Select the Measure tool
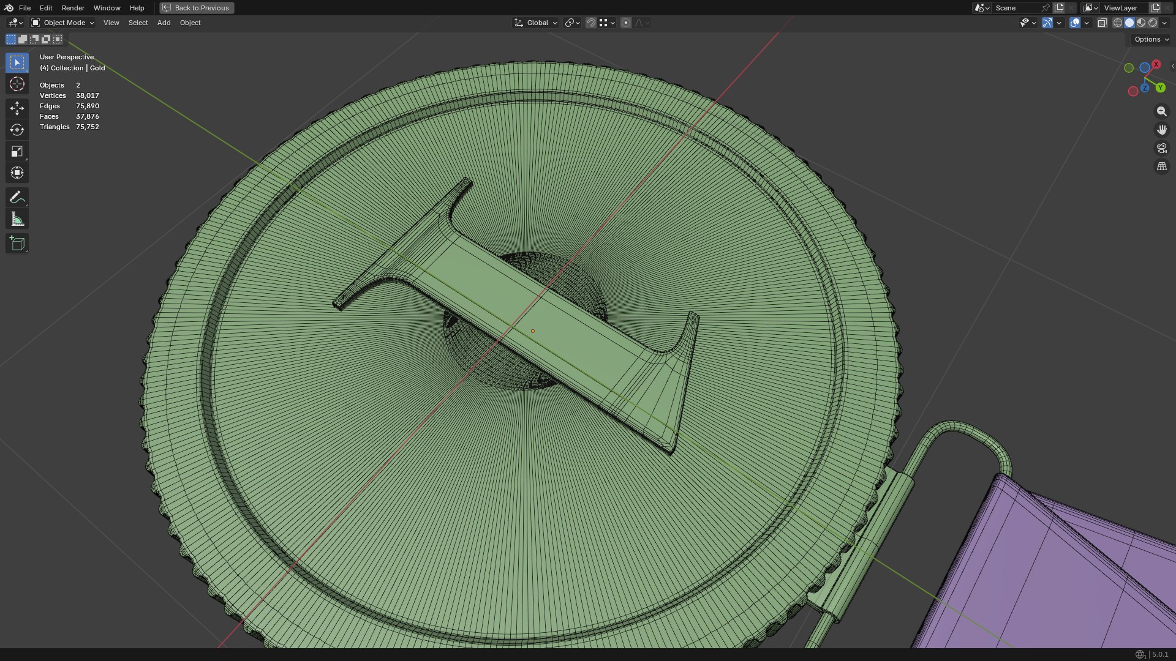Screen dimensions: 1176x661 pos(17,219)
